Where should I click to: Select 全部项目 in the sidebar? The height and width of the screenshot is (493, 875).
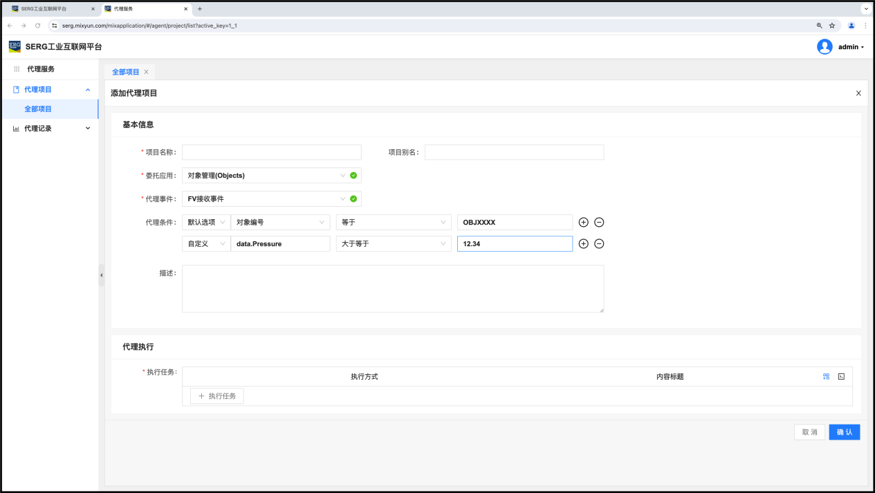38,109
